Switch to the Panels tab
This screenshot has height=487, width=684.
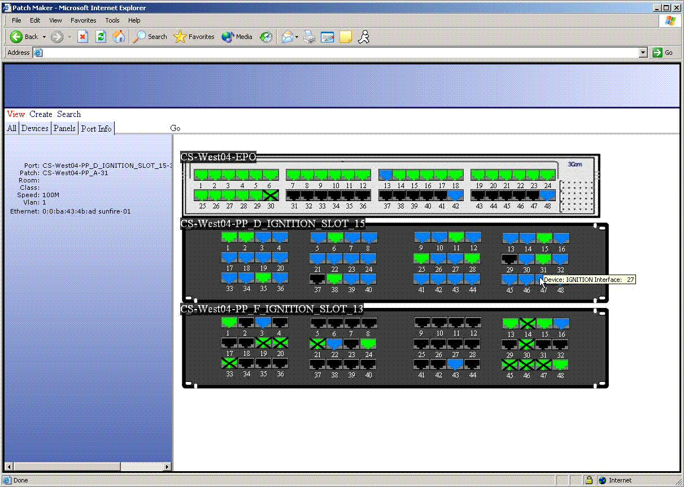[64, 128]
